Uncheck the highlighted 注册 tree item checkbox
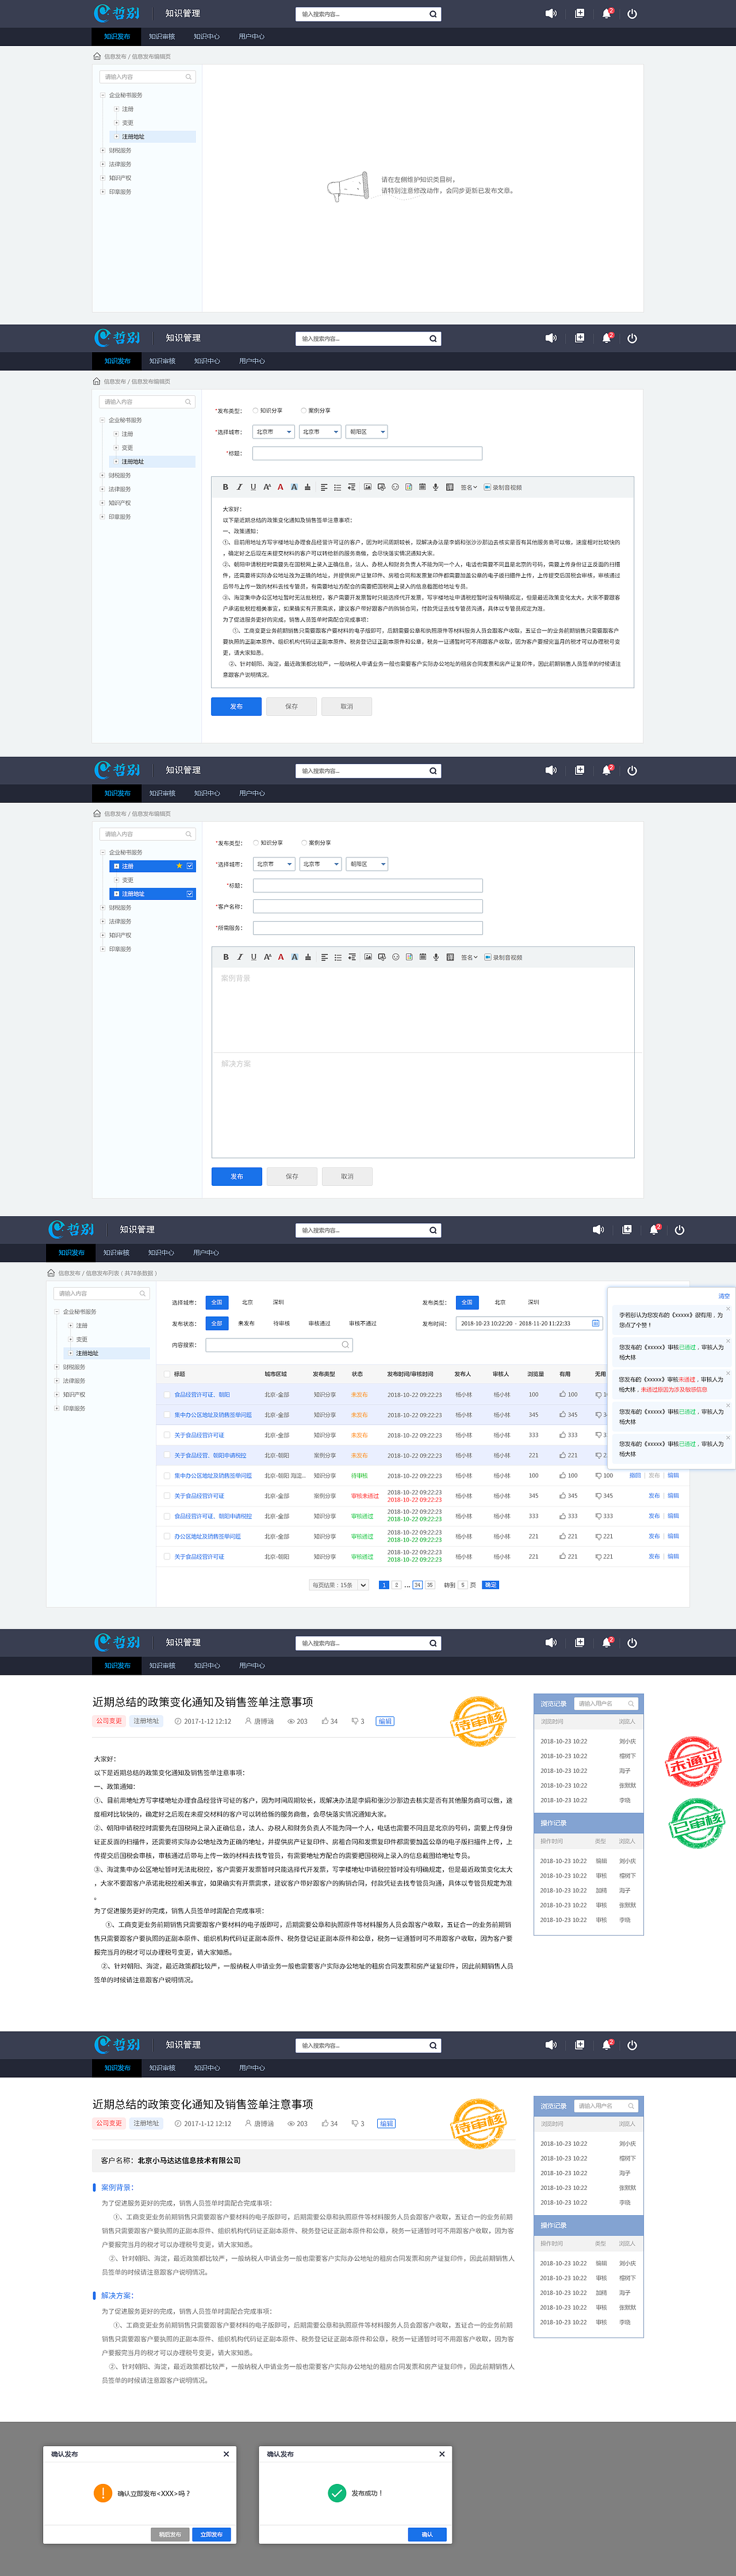Screen dimensions: 736x2576 (190, 866)
